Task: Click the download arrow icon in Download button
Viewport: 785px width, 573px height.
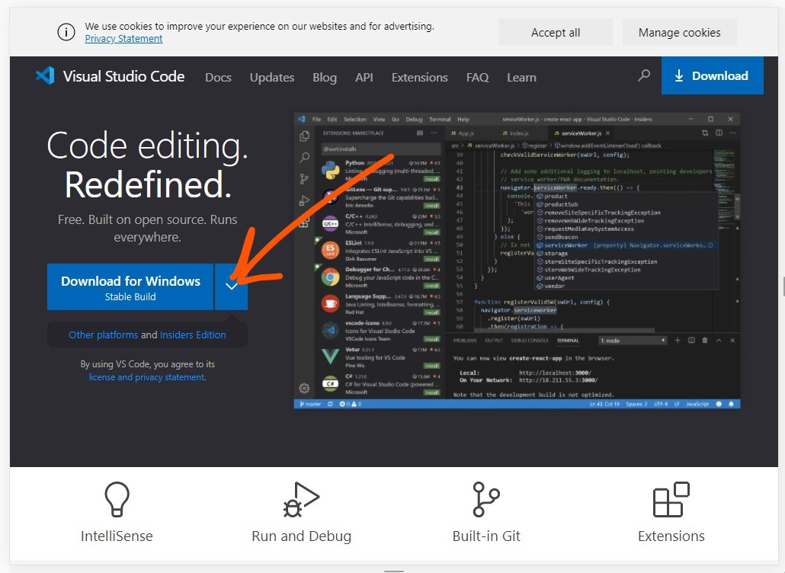Action: pyautogui.click(x=680, y=75)
